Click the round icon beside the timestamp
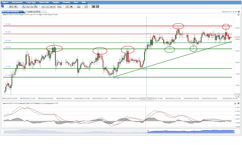This screenshot has width=242, height=145. [x=239, y=12]
